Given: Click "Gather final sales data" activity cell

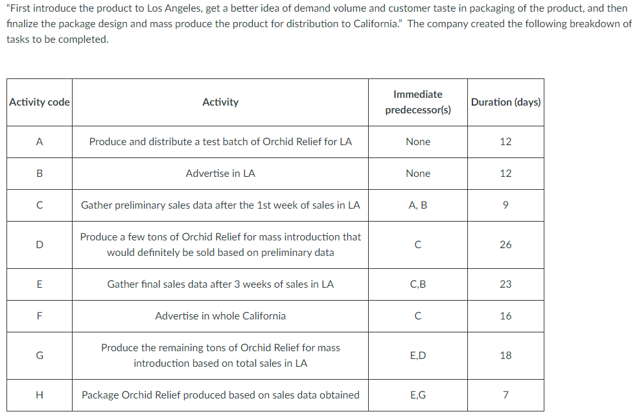Looking at the screenshot, I should click(x=220, y=284).
